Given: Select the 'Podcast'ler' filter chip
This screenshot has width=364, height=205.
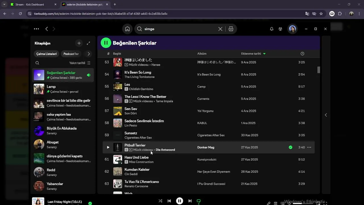Looking at the screenshot, I should 71,54.
